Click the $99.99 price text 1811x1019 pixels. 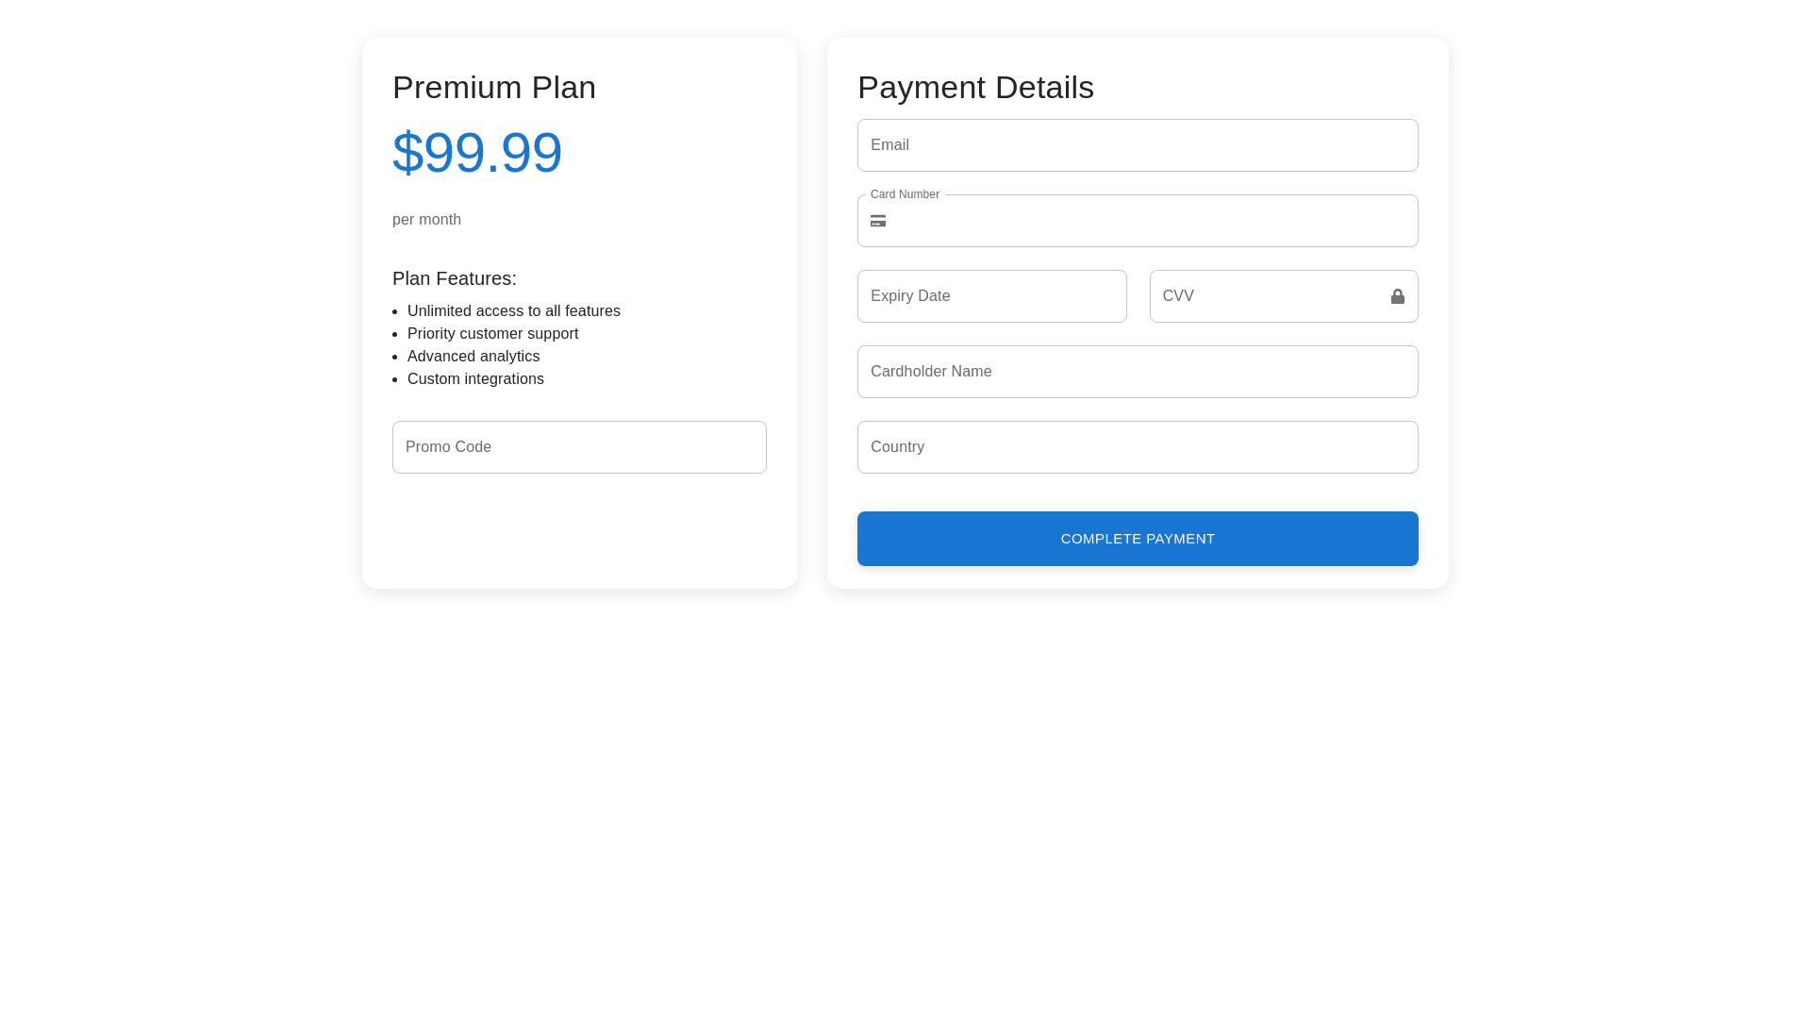click(x=477, y=152)
